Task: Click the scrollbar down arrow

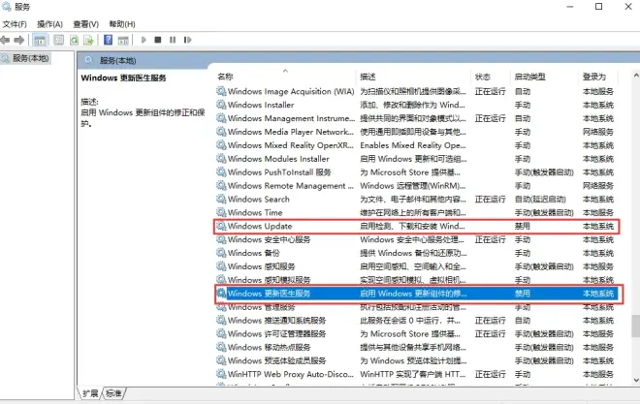Action: (635, 380)
